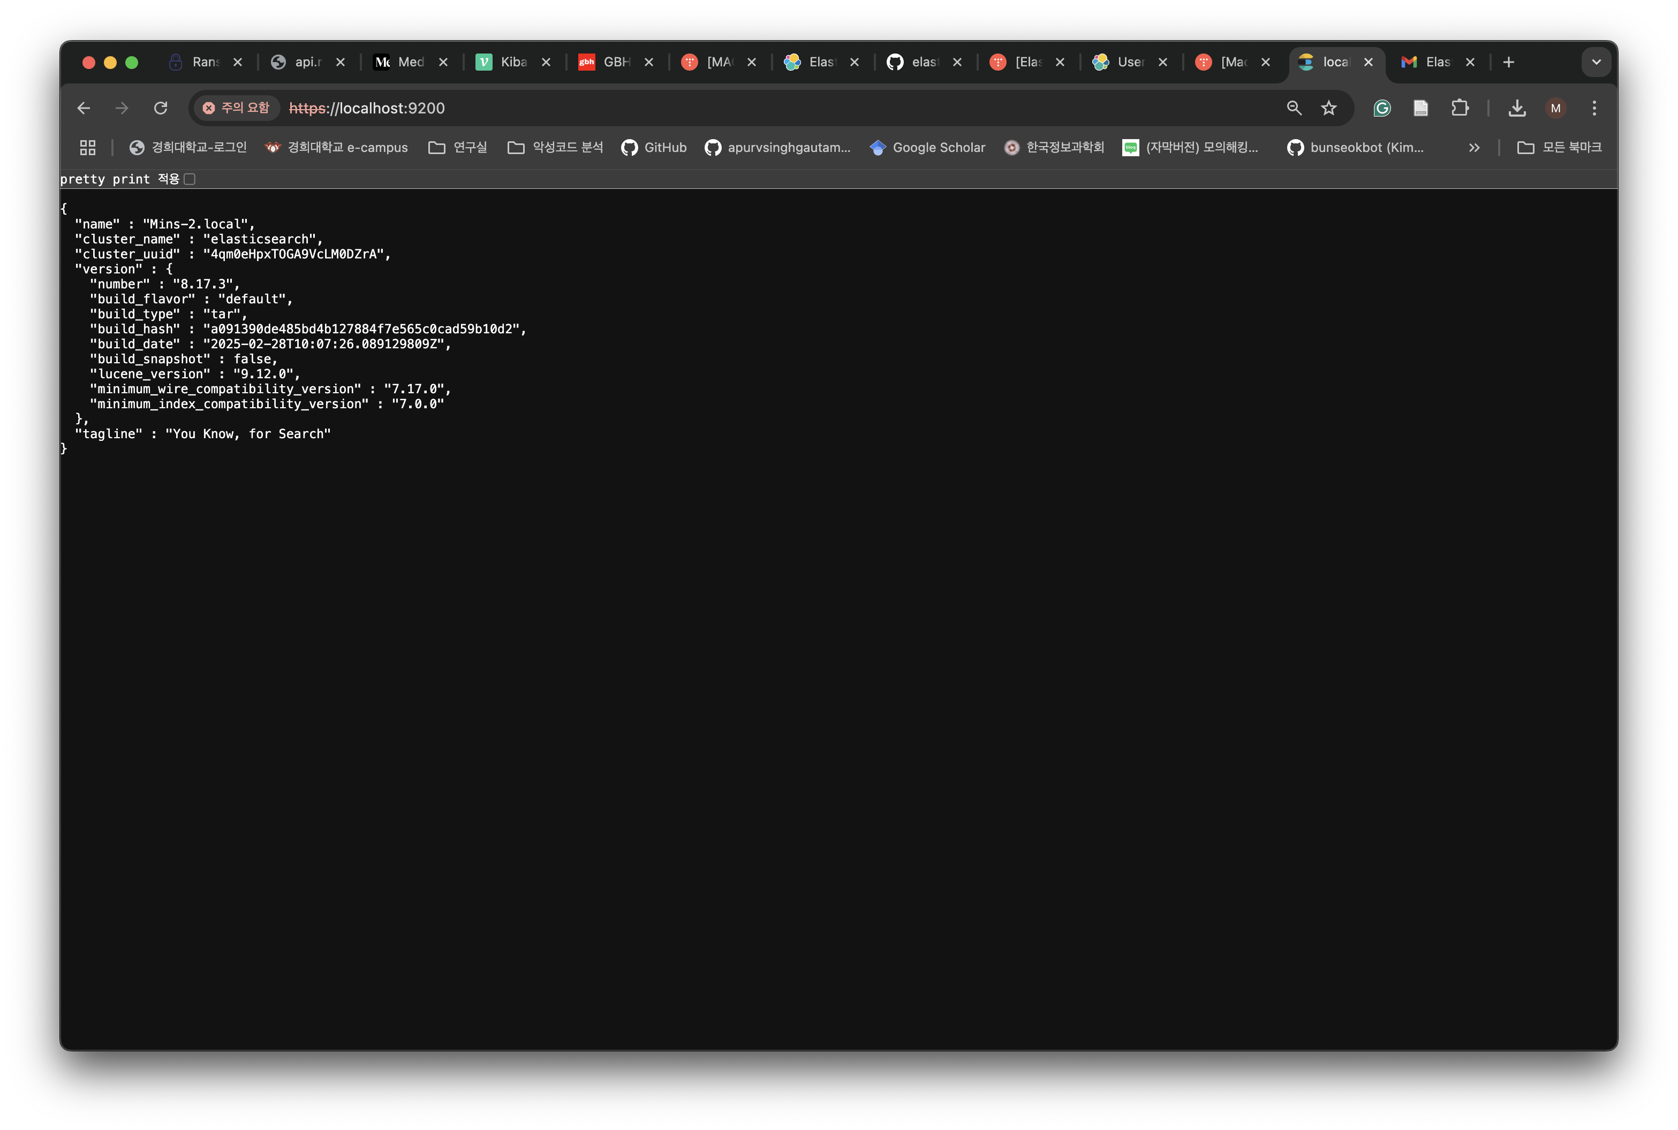Bookmark page with the star icon

click(x=1328, y=108)
